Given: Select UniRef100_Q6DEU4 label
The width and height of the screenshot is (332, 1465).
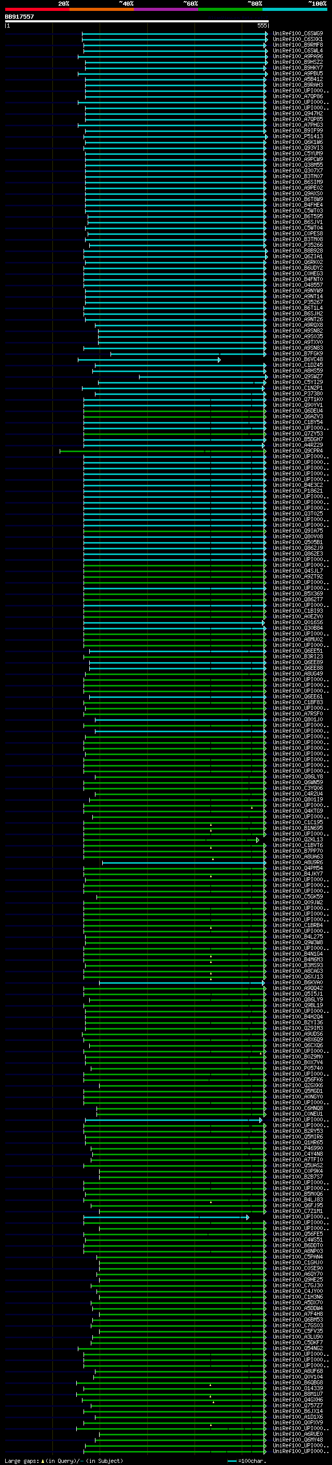Looking at the screenshot, I should 298,411.
